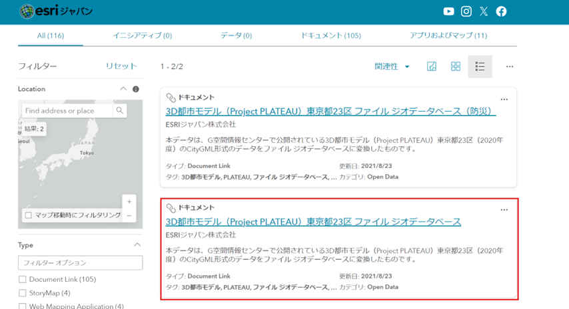This screenshot has height=309, width=569.
Task: Open the X (Twitter) social icon
Action: pyautogui.click(x=484, y=11)
